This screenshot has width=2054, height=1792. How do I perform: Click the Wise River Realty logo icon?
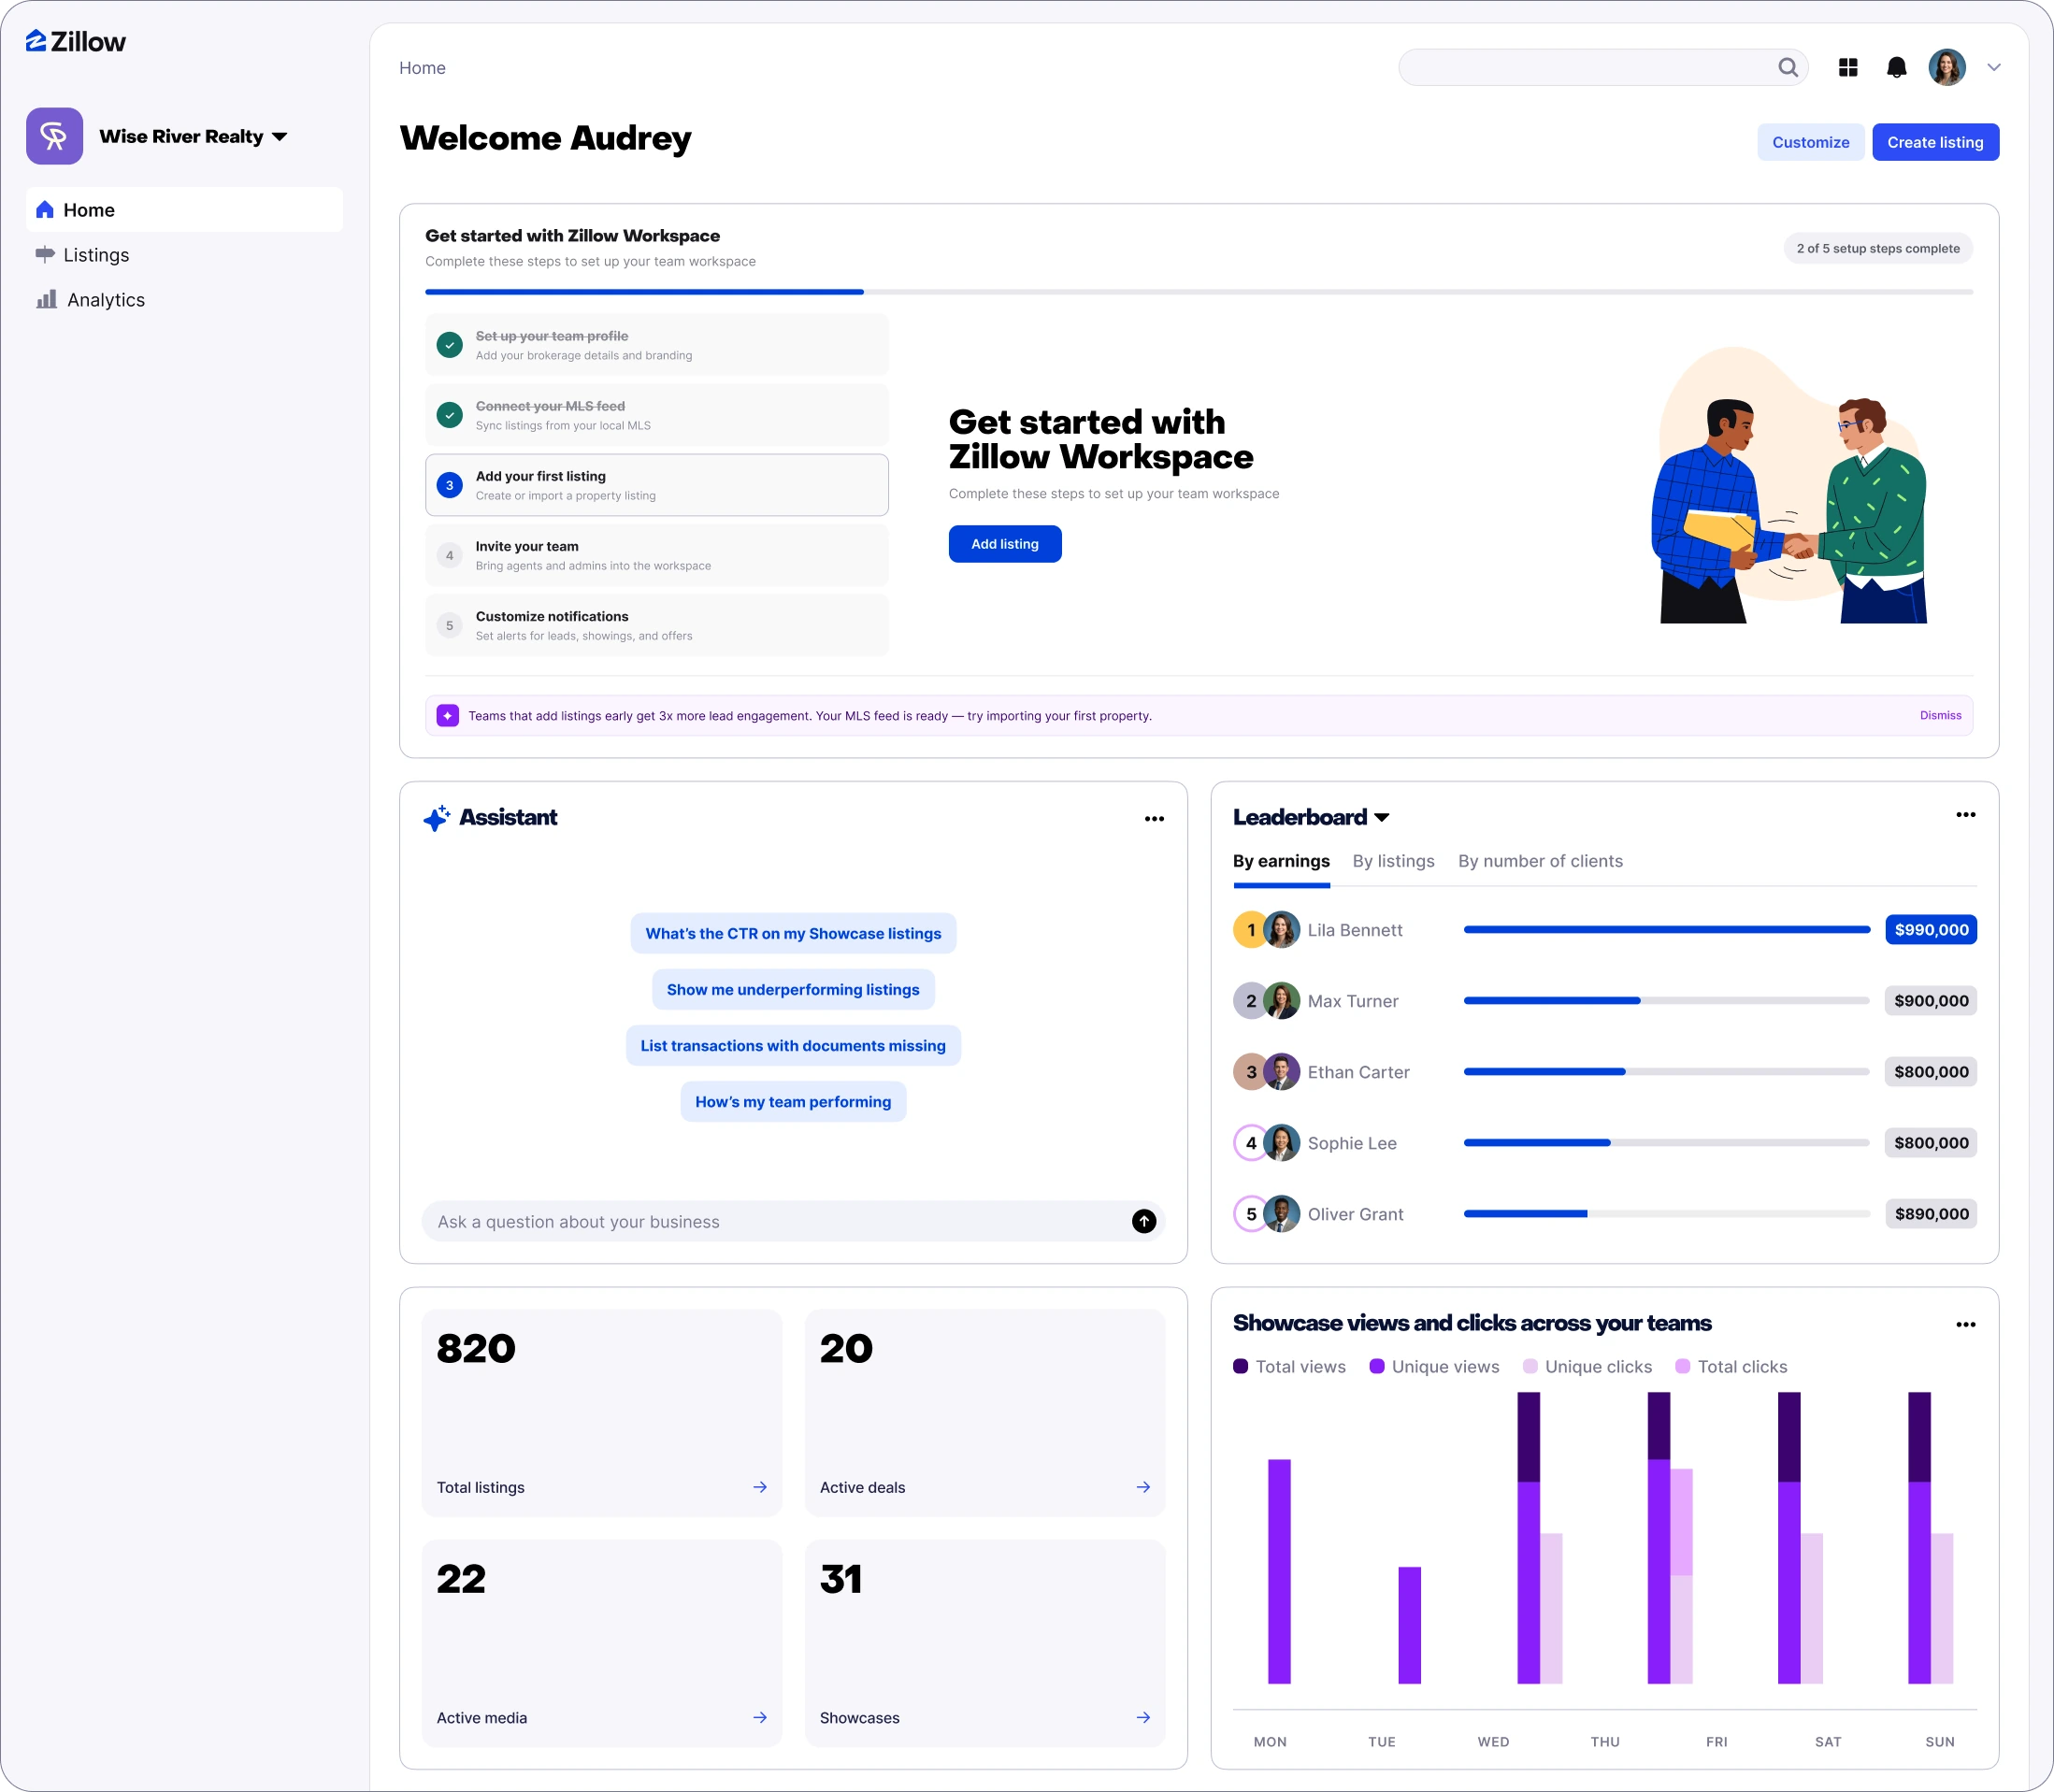point(54,136)
